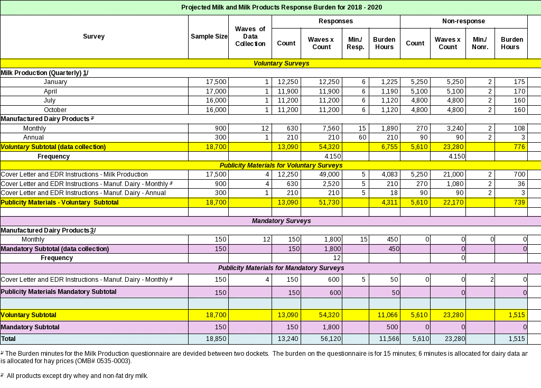Click the Mandatory Surveys section heading
Viewport: 541px width, 388px height.
pos(281,221)
